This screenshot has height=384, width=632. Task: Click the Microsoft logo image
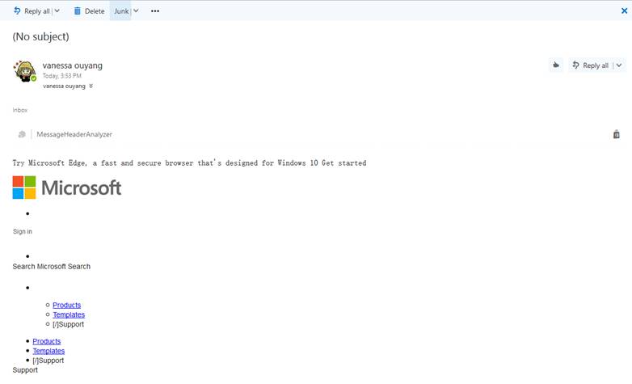pos(67,188)
